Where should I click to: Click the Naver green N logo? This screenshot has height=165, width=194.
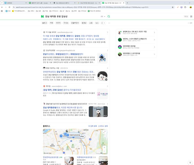click(42, 16)
